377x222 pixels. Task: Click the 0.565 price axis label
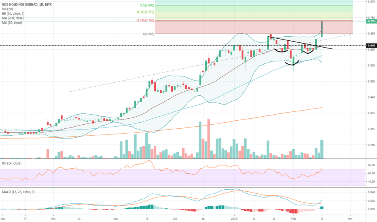371,65
